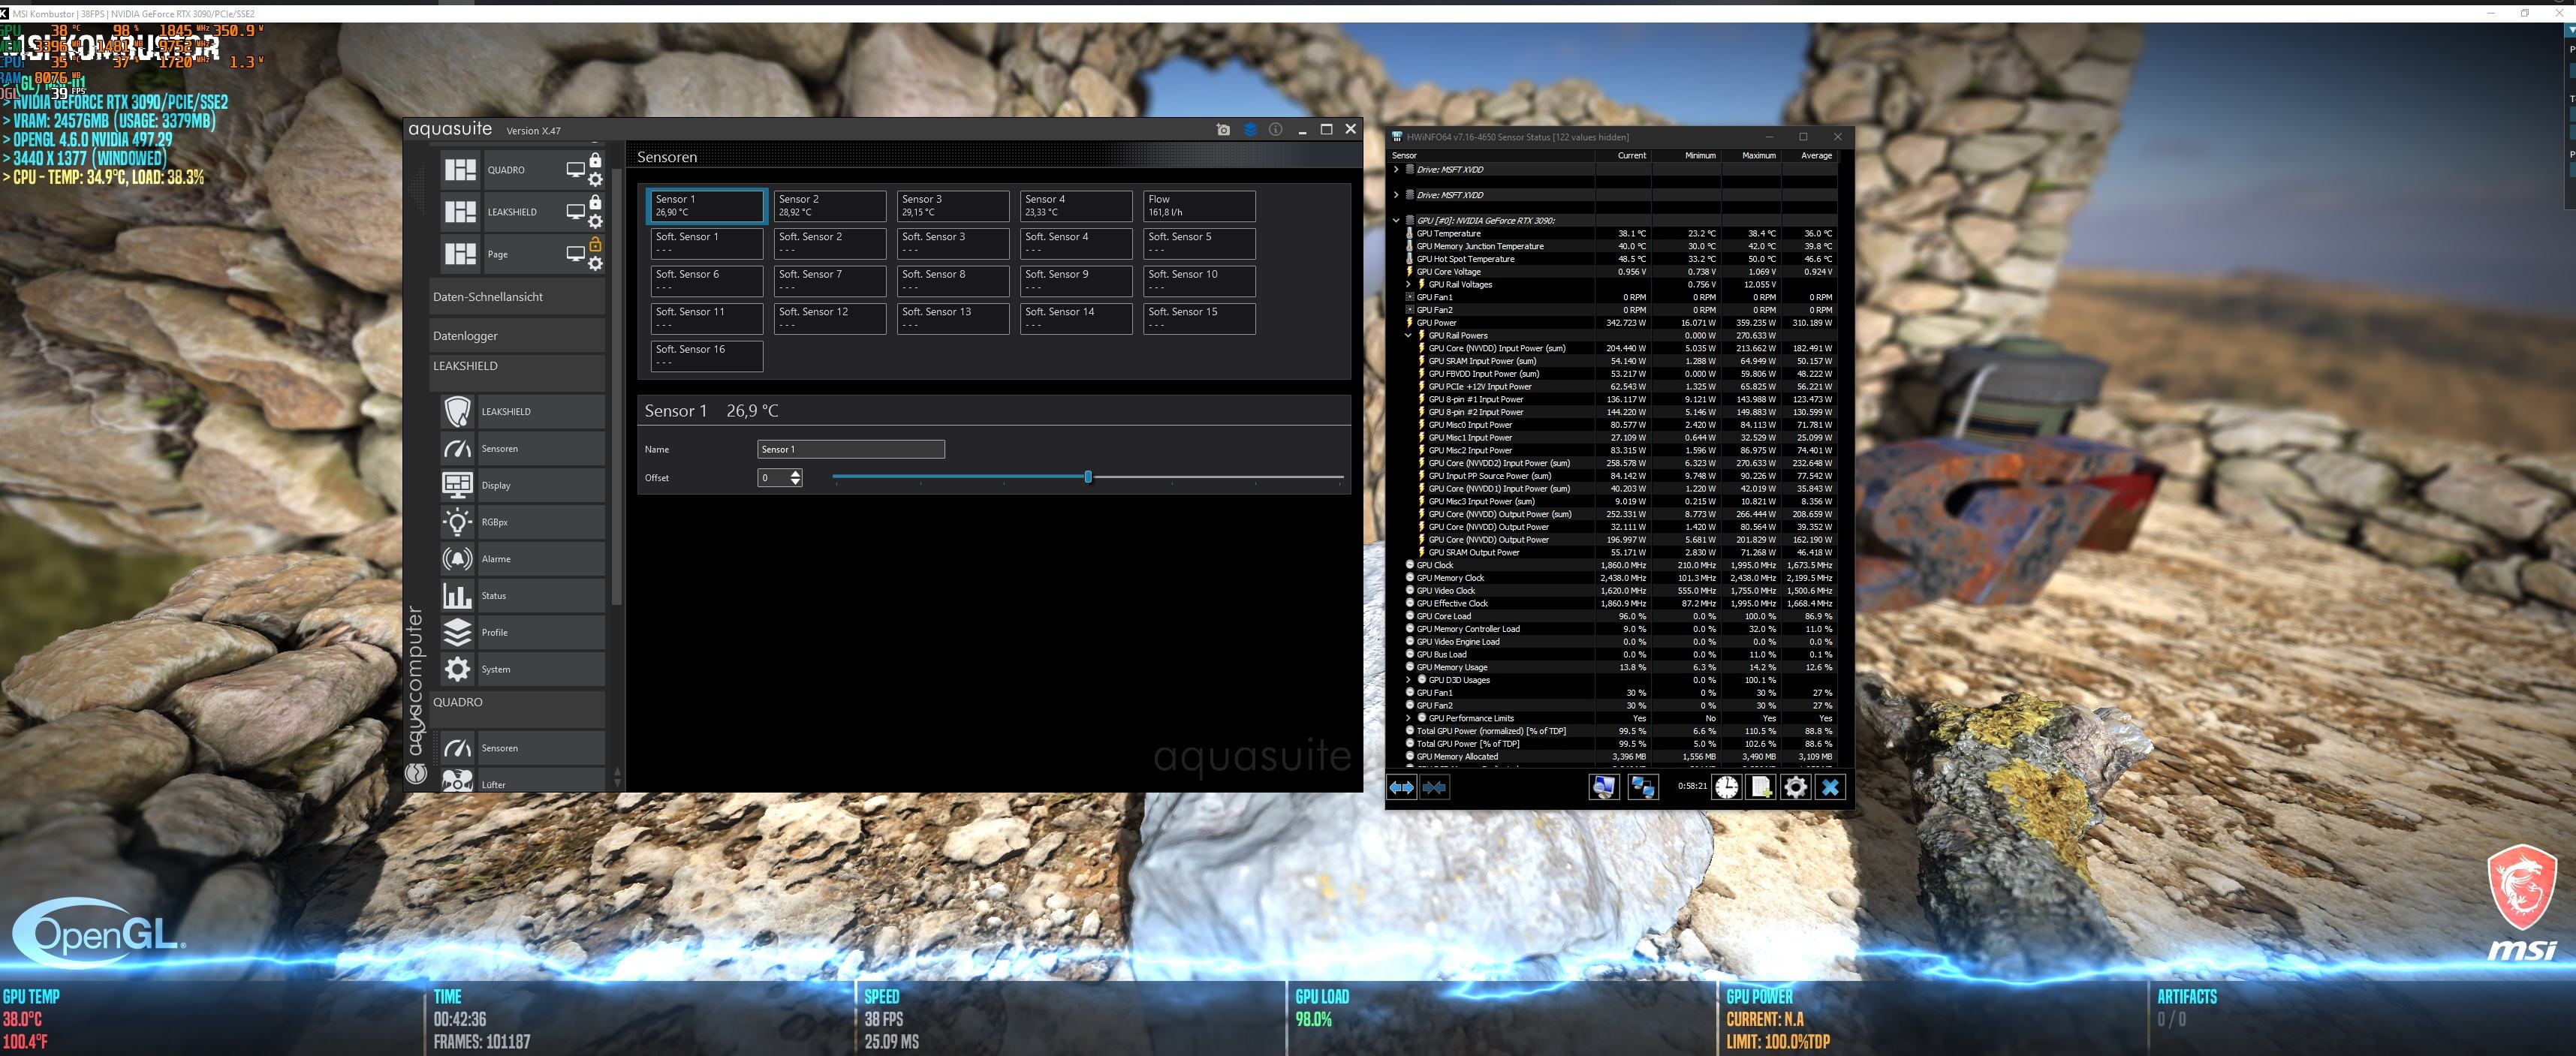This screenshot has height=1056, width=2576.
Task: Open HWiNFO sensor settings gear
Action: pyautogui.click(x=1795, y=787)
